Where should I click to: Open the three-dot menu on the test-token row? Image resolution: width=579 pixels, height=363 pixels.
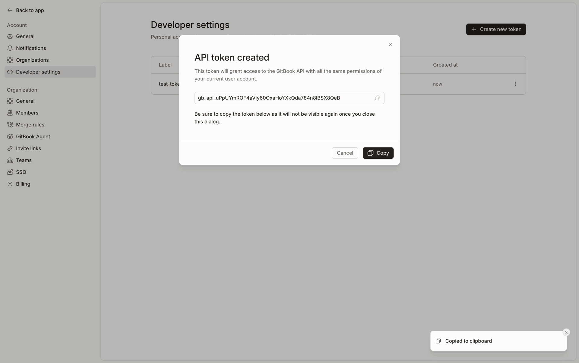pos(515,84)
